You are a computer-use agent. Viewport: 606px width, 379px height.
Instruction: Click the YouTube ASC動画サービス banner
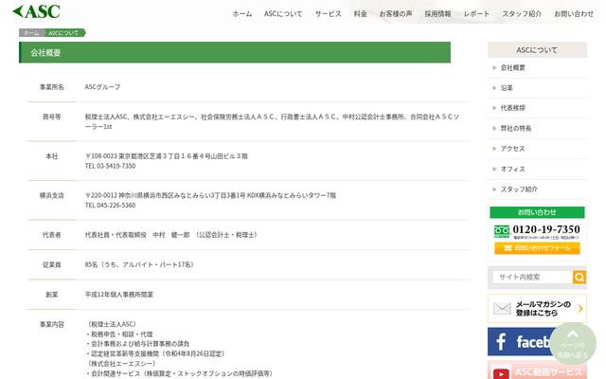(537, 370)
